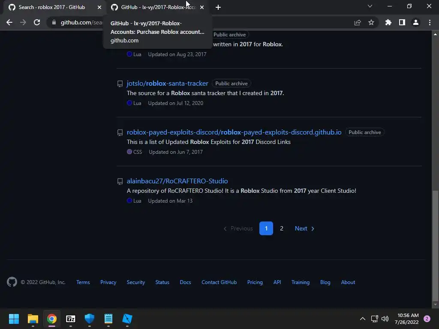Bookmark this page with star icon
This screenshot has height=329, width=439.
point(371,22)
